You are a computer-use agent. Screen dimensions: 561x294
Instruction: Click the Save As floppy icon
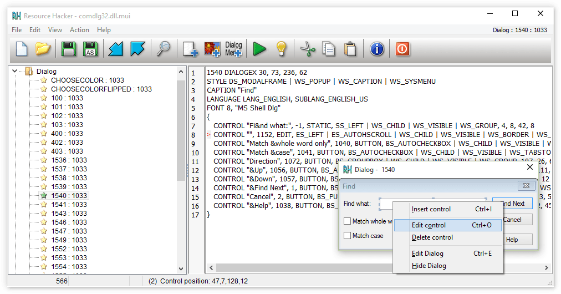pos(90,49)
